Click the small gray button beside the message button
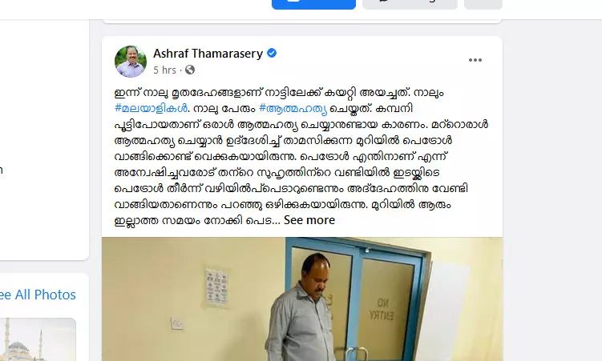 tap(483, 4)
